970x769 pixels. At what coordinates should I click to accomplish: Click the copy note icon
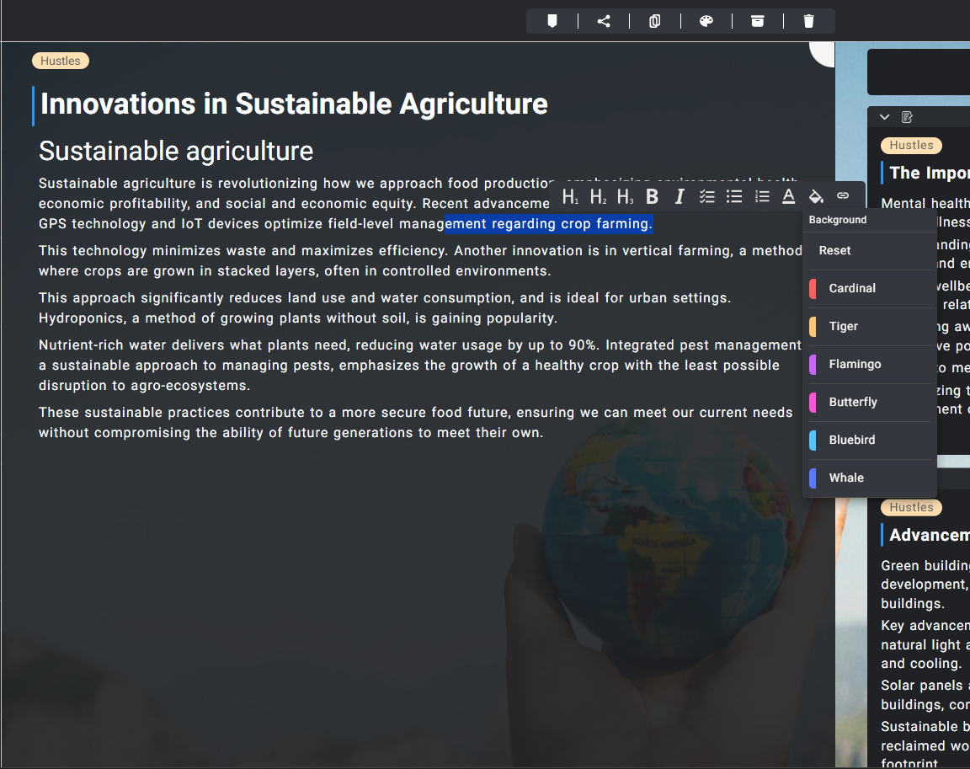click(x=654, y=21)
